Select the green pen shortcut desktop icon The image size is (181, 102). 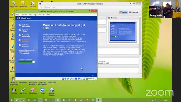coord(23,91)
